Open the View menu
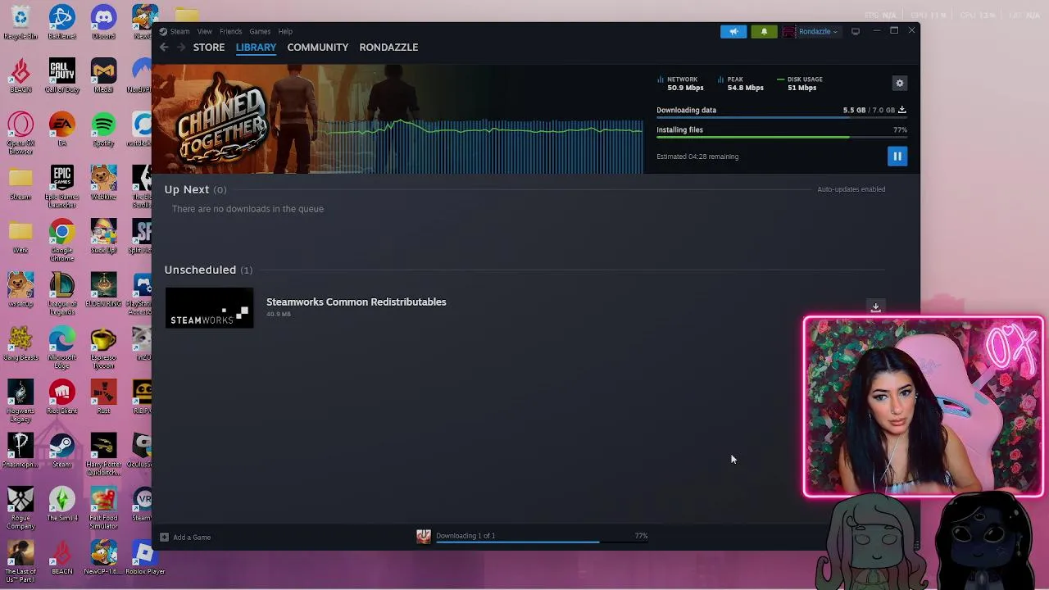 point(205,31)
